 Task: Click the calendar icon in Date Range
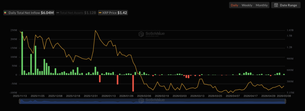tap(276, 5)
